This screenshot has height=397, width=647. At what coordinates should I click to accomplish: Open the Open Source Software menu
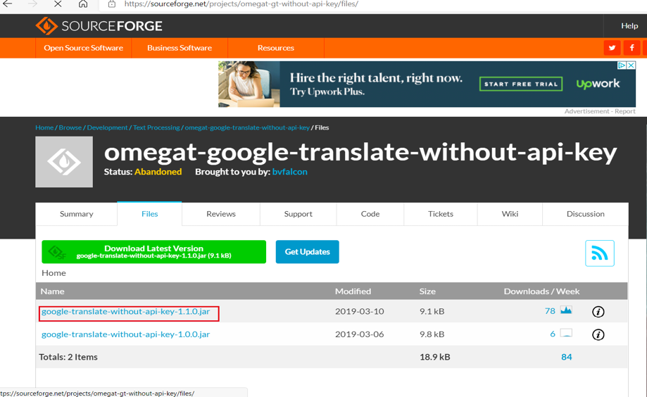pyautogui.click(x=83, y=48)
